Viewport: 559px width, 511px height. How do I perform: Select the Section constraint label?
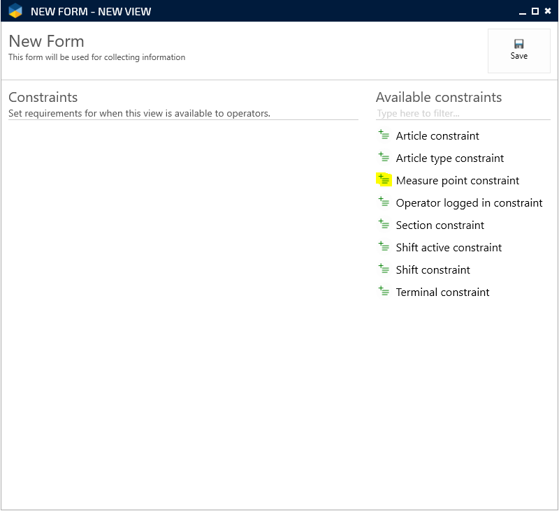tap(440, 225)
